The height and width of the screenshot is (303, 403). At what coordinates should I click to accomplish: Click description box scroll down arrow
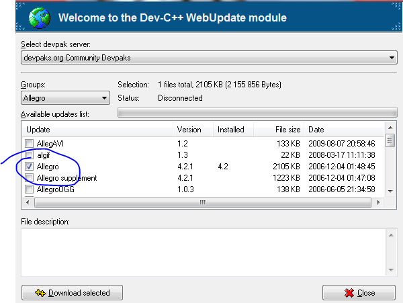coord(391,270)
